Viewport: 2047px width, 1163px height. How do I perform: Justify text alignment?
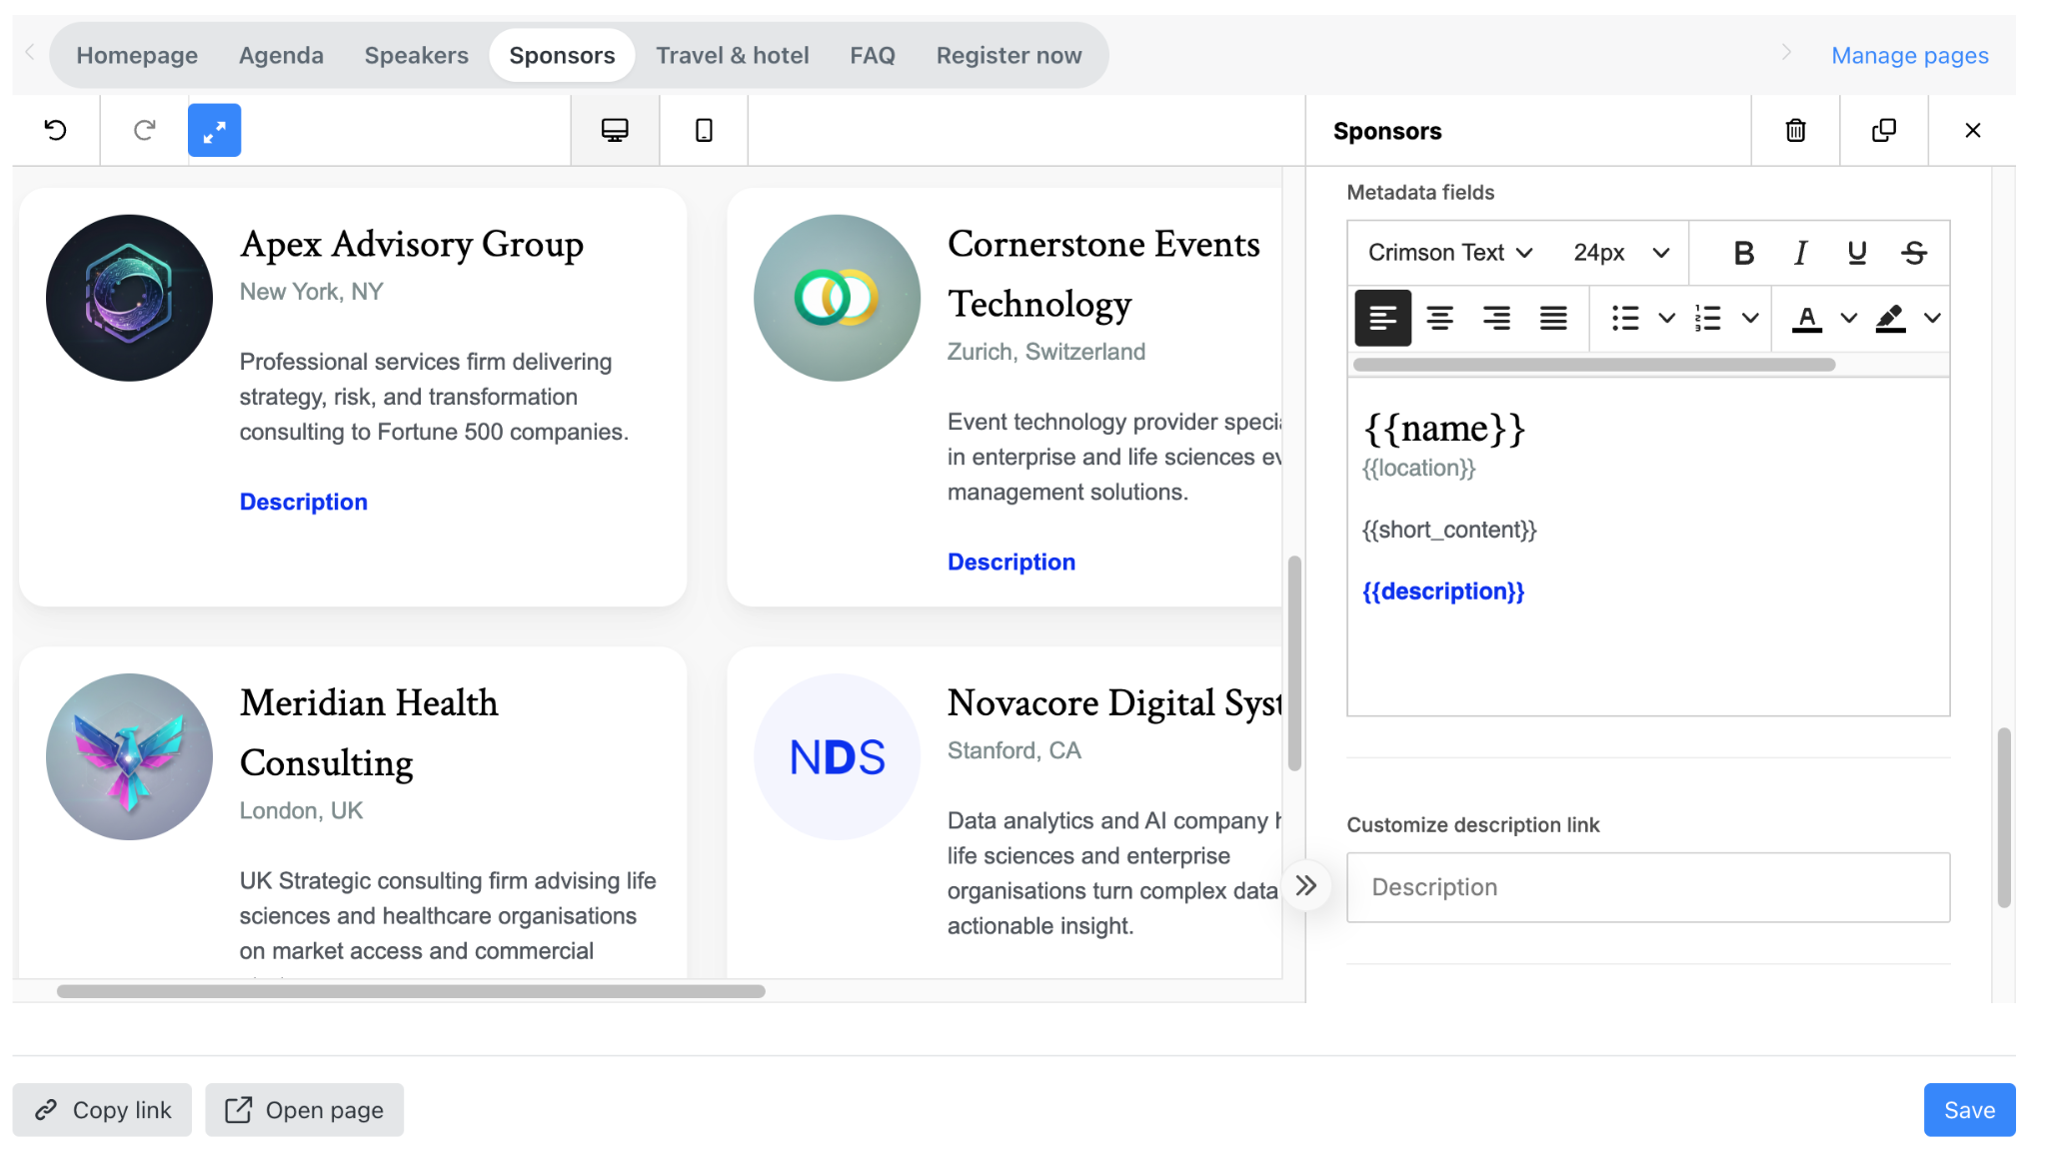[x=1553, y=318]
